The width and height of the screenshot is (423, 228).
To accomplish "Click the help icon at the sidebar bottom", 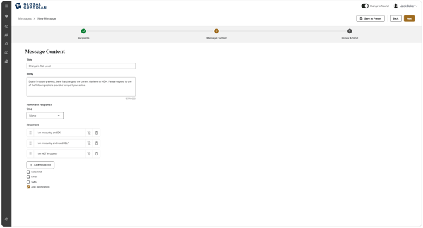I will tap(6, 219).
